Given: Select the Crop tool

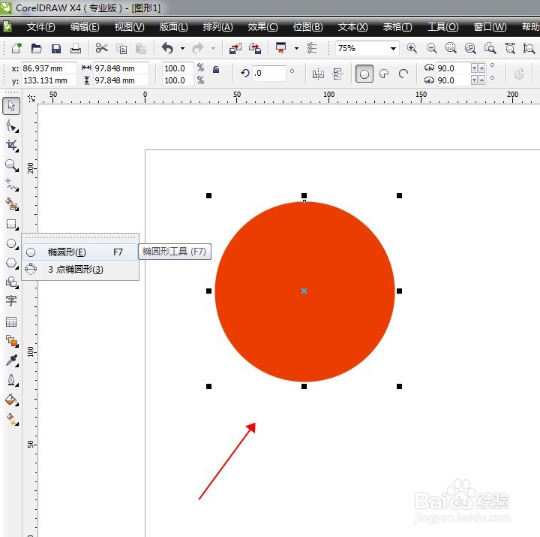Looking at the screenshot, I should click(12, 146).
